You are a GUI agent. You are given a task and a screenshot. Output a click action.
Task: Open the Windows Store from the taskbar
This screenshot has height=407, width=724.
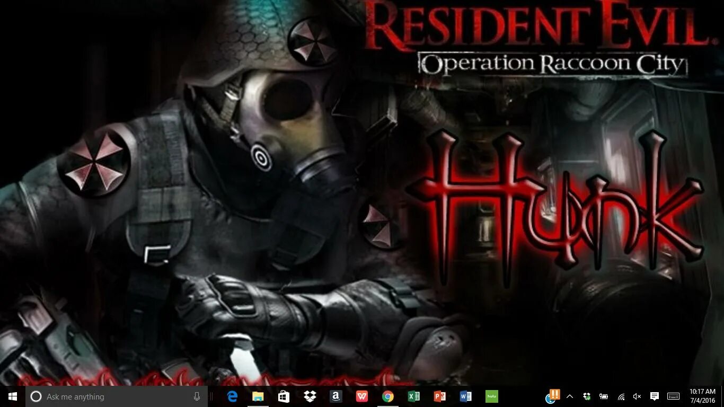pyautogui.click(x=284, y=396)
